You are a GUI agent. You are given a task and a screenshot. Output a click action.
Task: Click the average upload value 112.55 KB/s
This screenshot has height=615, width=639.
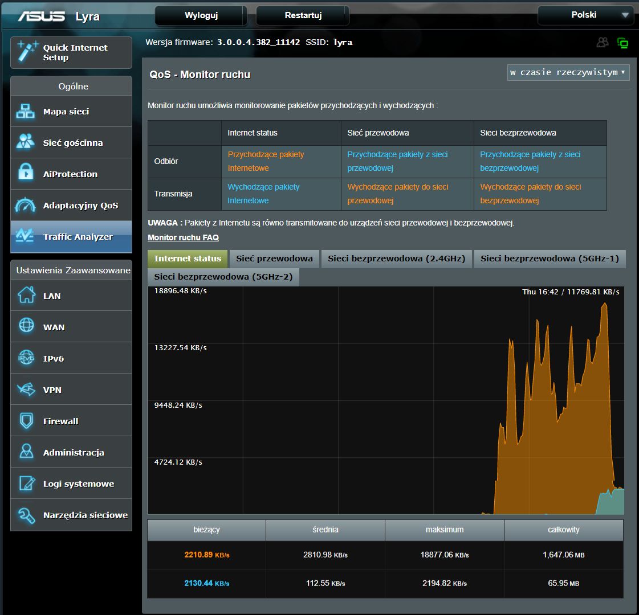tap(325, 583)
